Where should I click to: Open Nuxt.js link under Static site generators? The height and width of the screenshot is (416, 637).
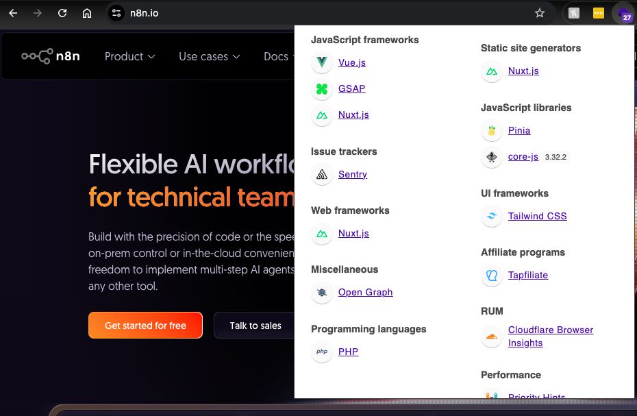(x=523, y=71)
